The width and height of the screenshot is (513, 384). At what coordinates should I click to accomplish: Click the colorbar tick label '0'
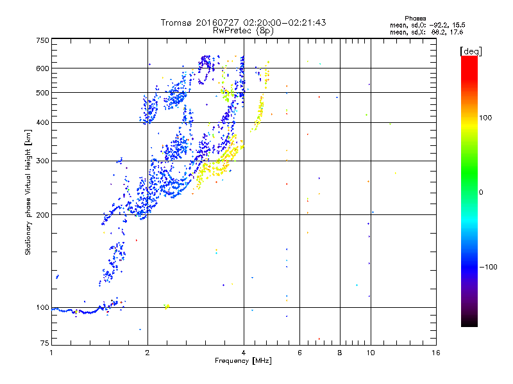pyautogui.click(x=480, y=193)
